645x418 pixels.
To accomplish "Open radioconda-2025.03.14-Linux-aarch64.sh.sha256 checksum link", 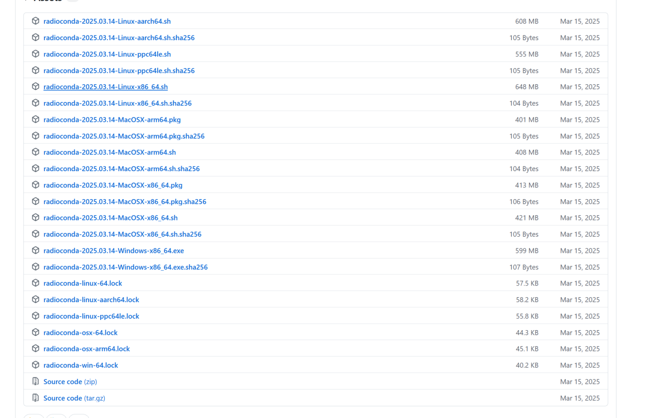I will click(119, 38).
